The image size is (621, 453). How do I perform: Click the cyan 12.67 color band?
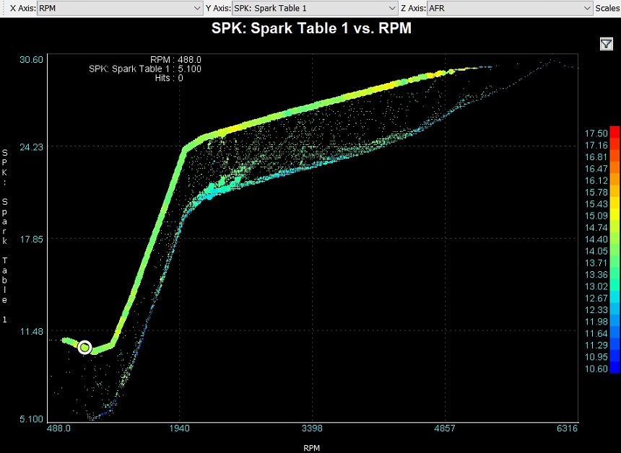pos(615,298)
